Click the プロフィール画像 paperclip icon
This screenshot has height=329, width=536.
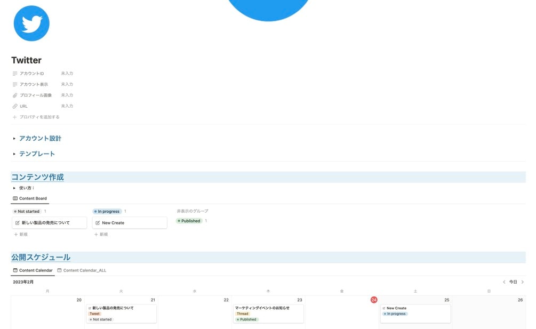pyautogui.click(x=15, y=95)
